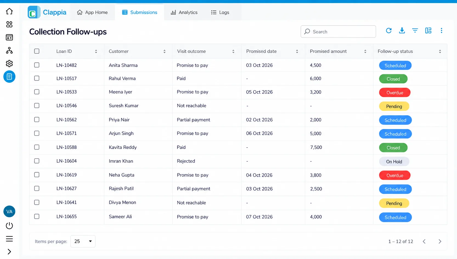Check the row for LN-10604

pos(37,161)
